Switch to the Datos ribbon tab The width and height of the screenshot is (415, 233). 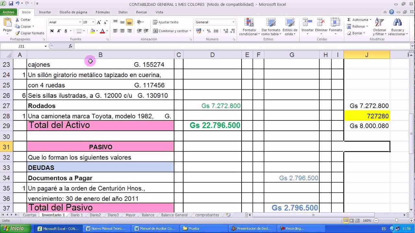click(x=123, y=12)
